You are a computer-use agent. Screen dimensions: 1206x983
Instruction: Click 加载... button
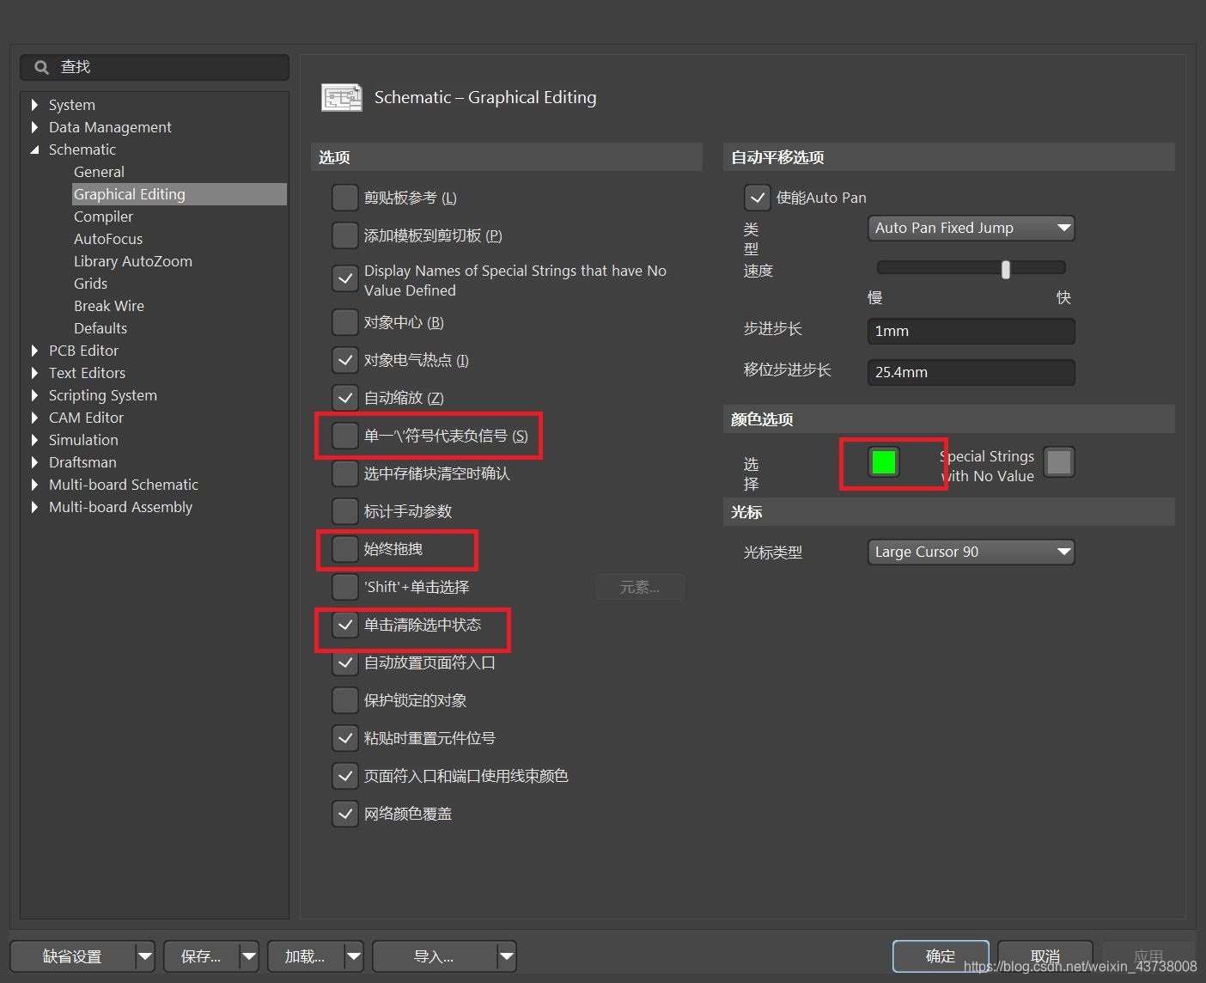click(305, 956)
